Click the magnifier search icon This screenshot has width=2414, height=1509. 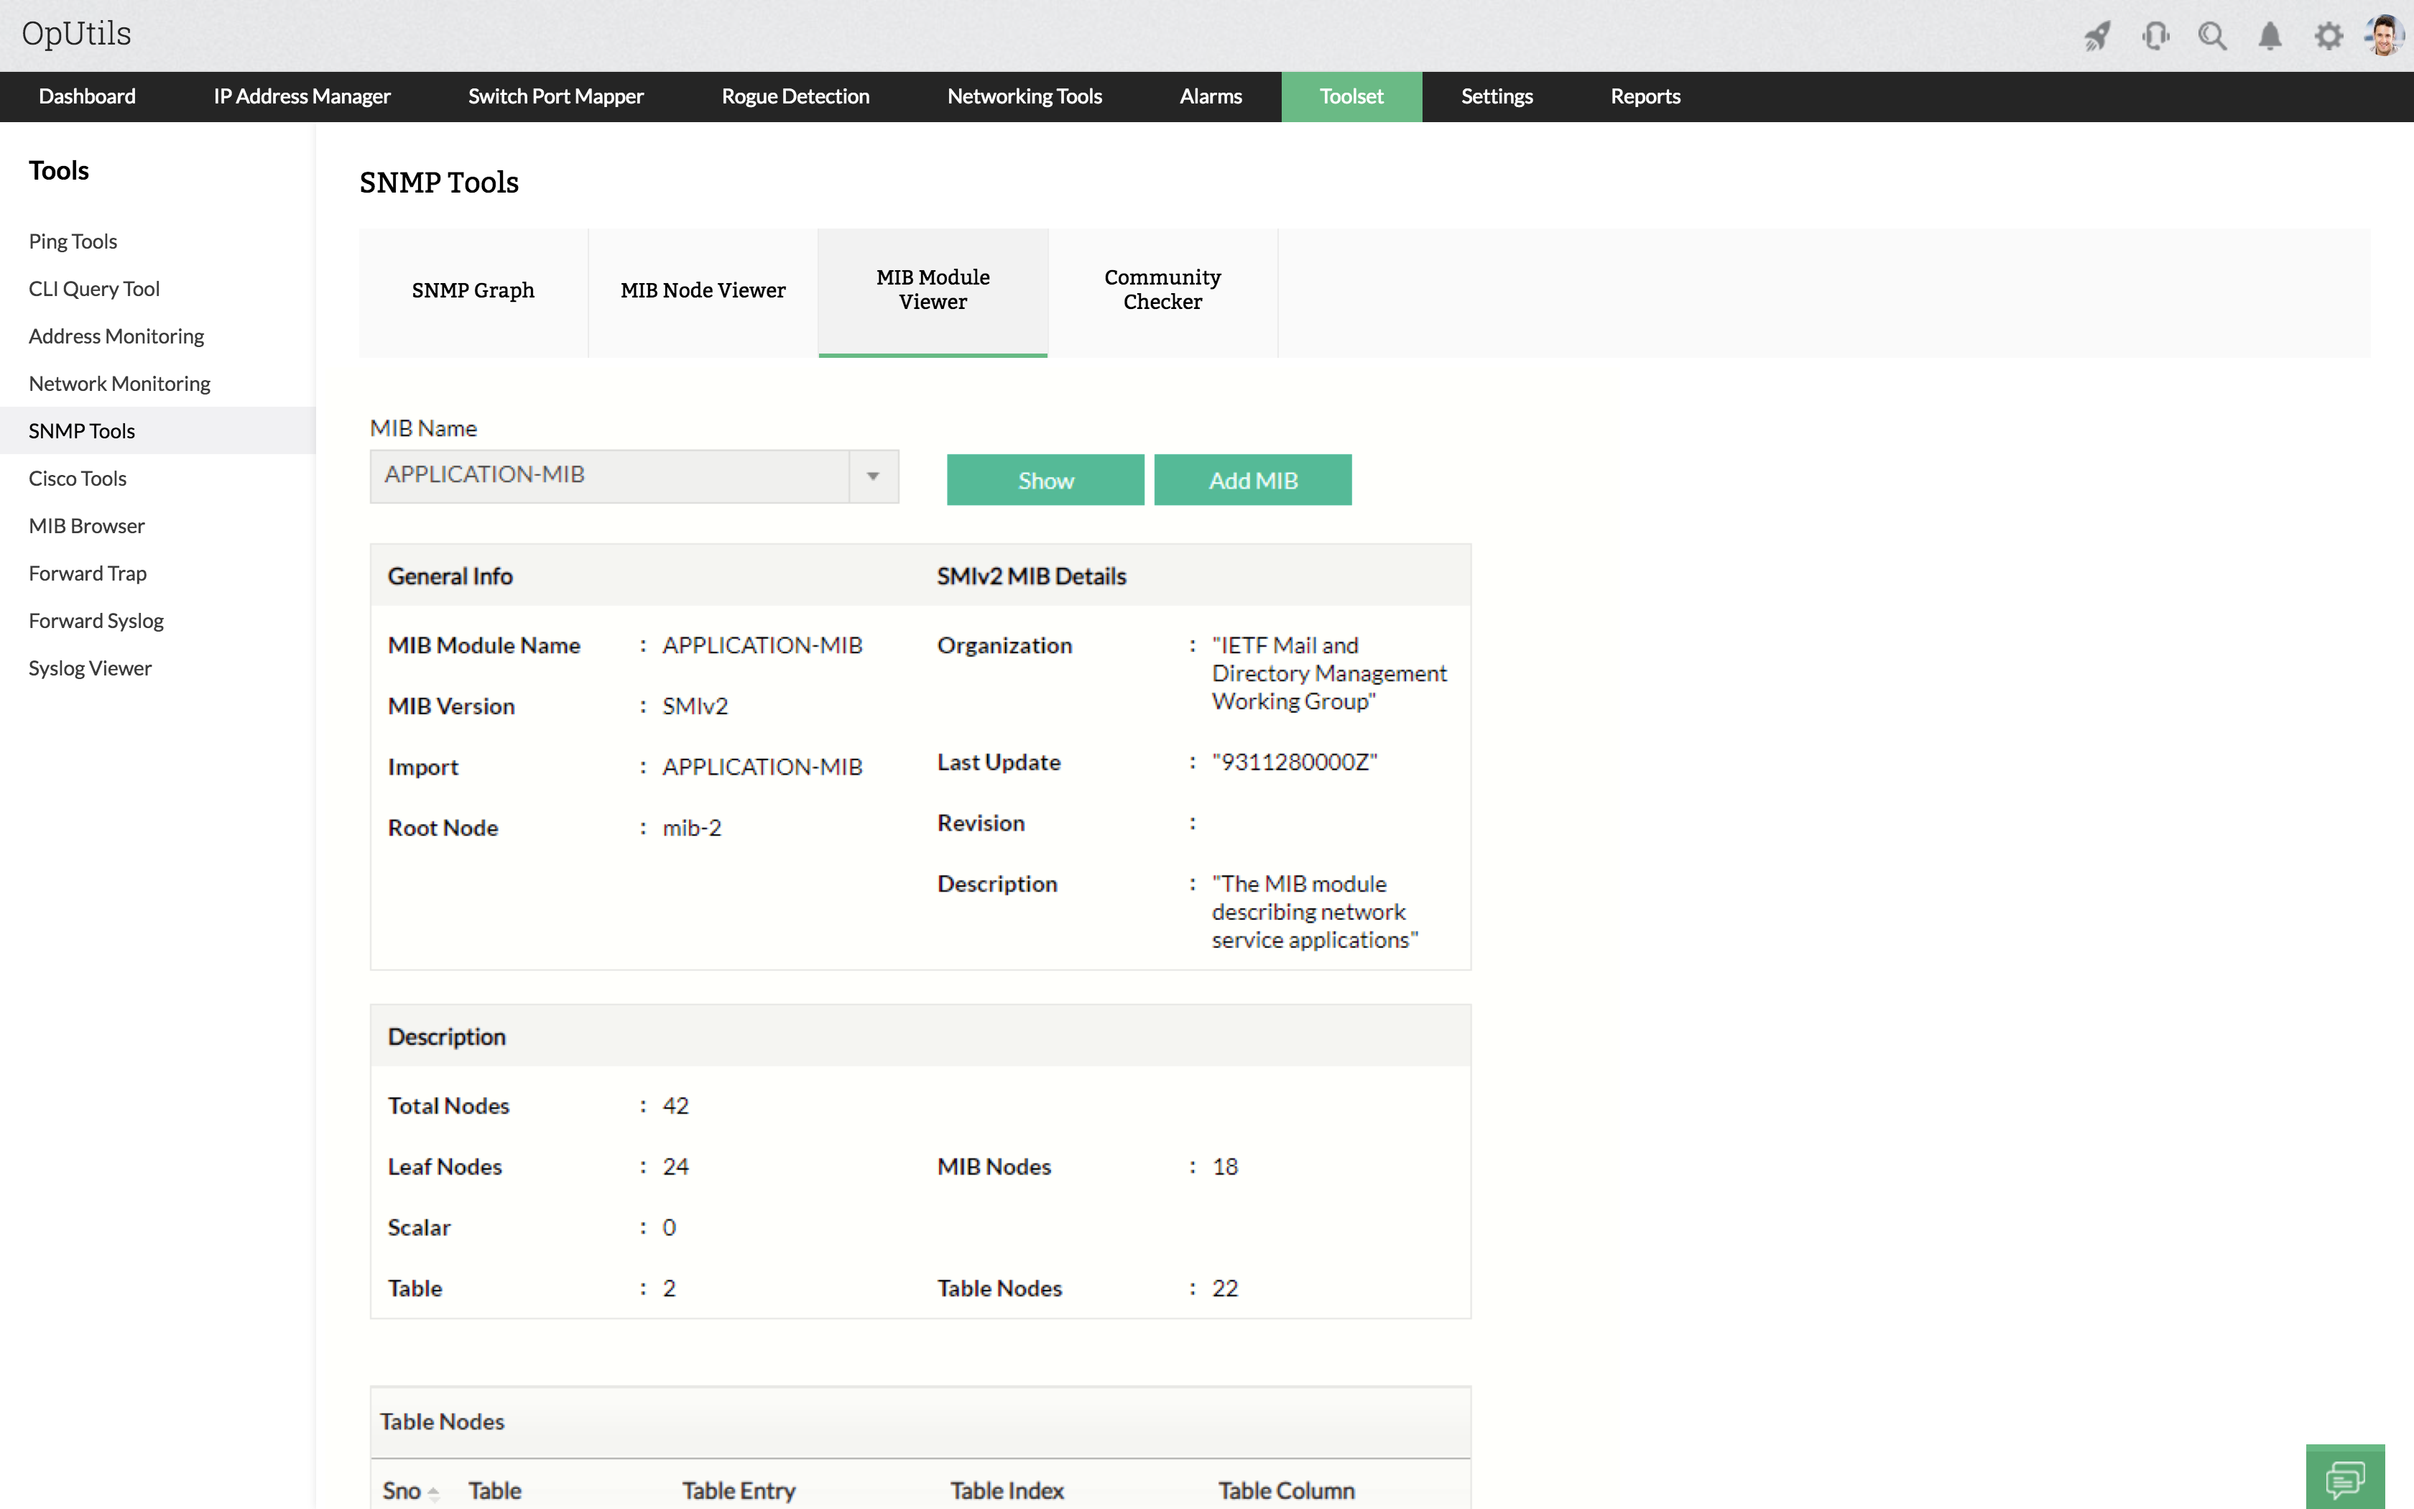pyautogui.click(x=2213, y=37)
